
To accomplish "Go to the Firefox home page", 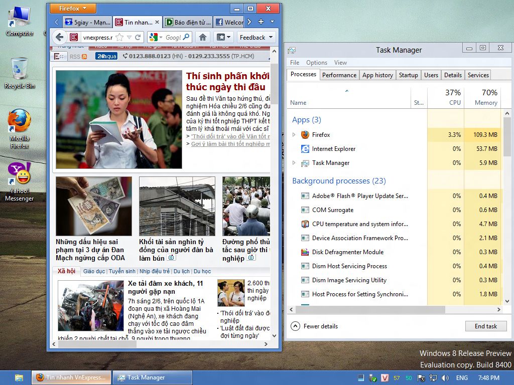I will [x=203, y=37].
